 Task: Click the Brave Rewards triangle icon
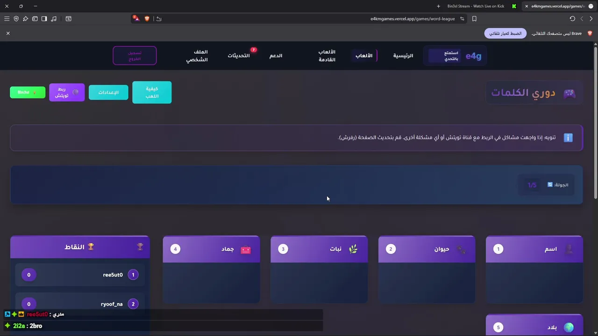136,19
